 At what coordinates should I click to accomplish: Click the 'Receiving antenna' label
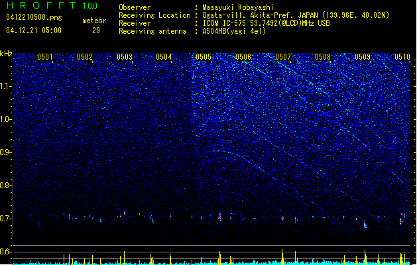pos(152,31)
